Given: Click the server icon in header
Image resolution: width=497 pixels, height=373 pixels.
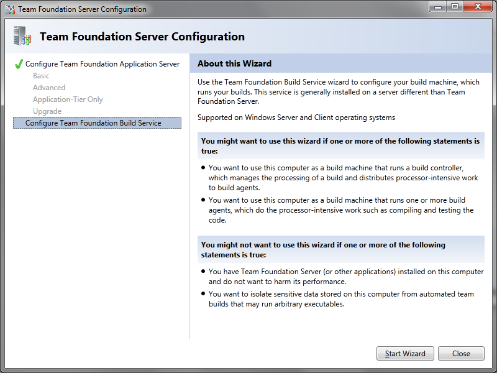Looking at the screenshot, I should pyautogui.click(x=22, y=36).
